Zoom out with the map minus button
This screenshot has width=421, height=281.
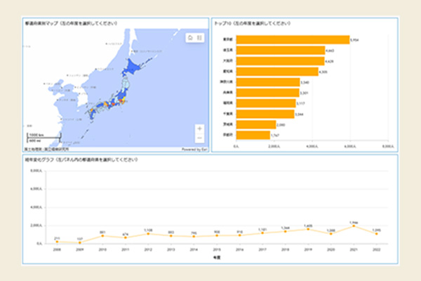(200, 138)
